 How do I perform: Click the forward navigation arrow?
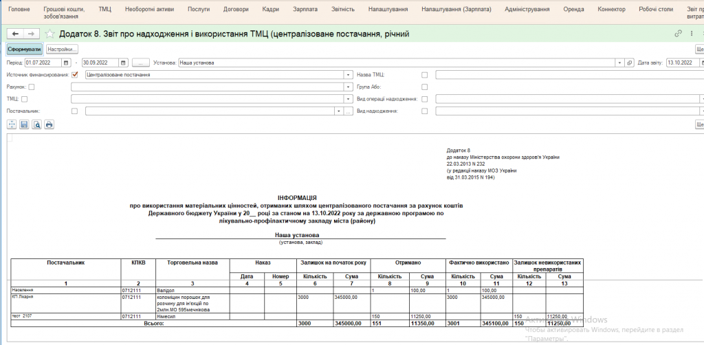pyautogui.click(x=31, y=34)
